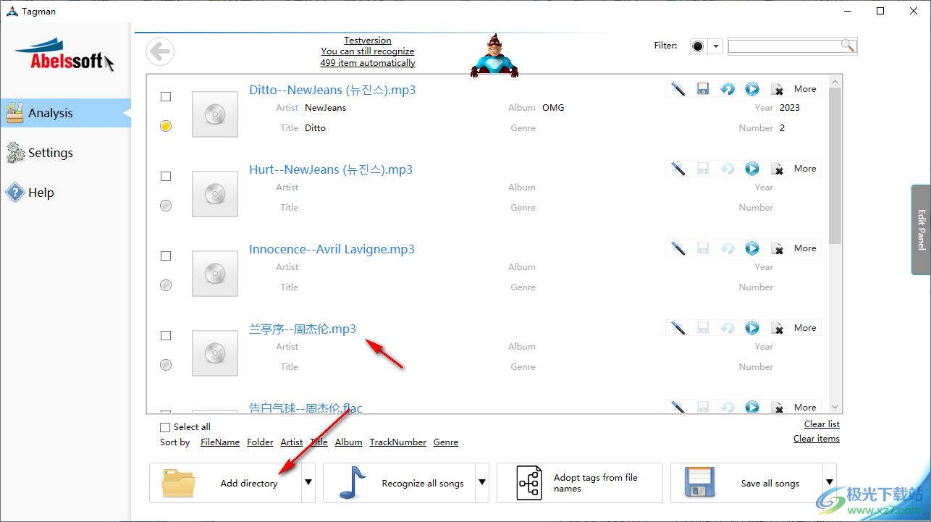Viewport: 931px width, 522px height.
Task: Click the Clear list link
Action: (x=821, y=424)
